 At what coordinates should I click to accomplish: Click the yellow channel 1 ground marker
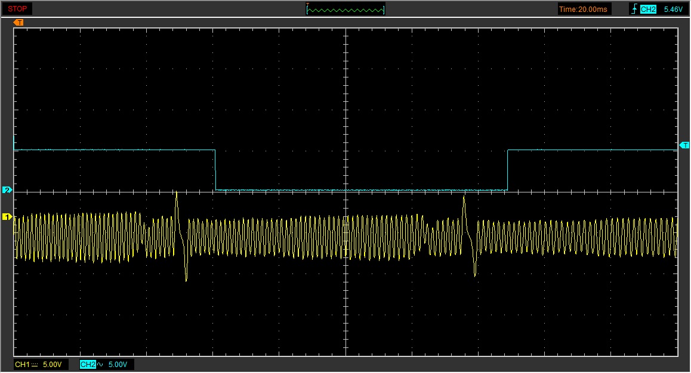pyautogui.click(x=7, y=216)
